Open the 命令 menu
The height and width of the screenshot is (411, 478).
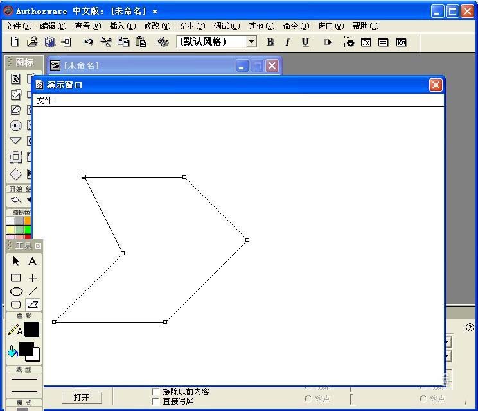pos(296,26)
